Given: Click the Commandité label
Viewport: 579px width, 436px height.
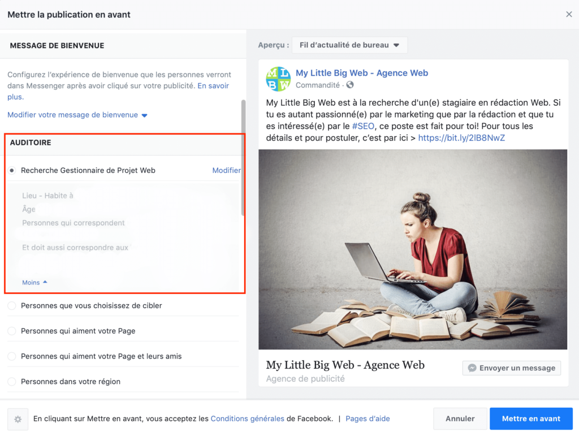Looking at the screenshot, I should pos(318,85).
